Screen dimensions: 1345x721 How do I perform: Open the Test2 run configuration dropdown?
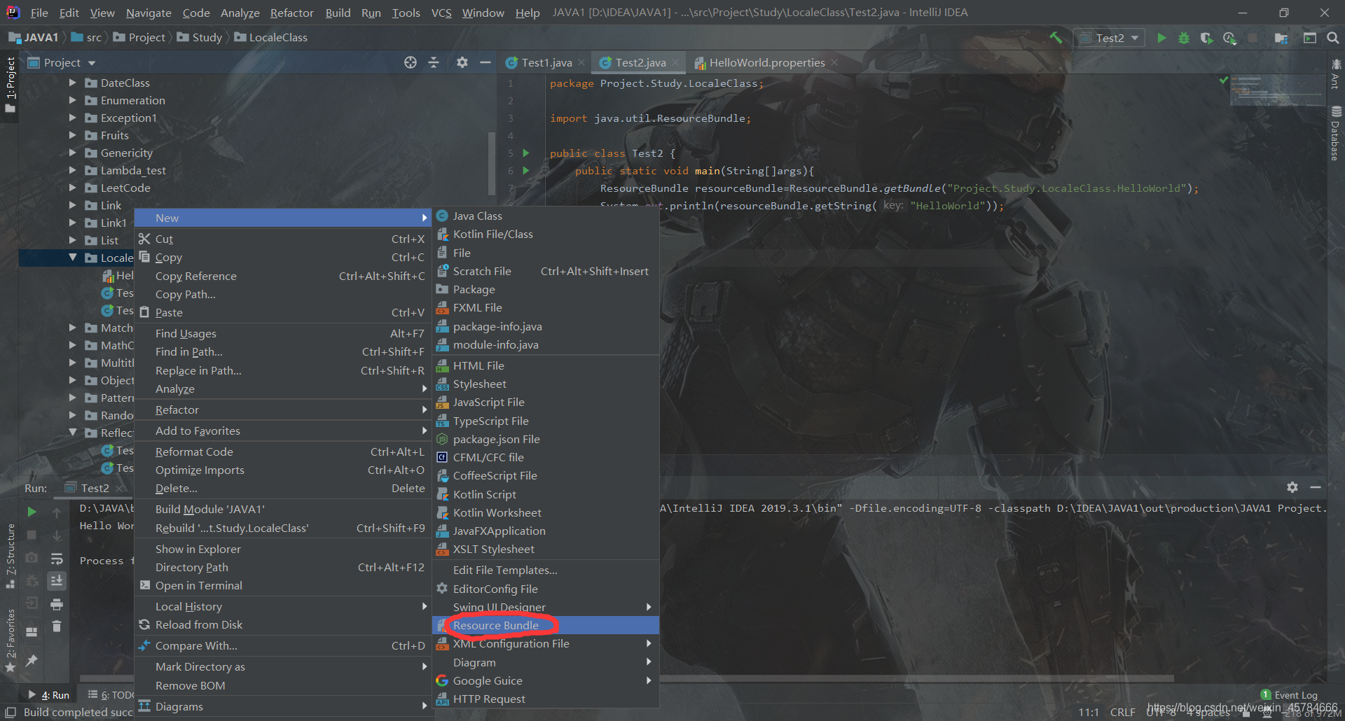pyautogui.click(x=1110, y=38)
